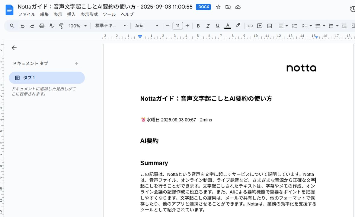The width and height of the screenshot is (355, 217).
Task: Check the cloud save status icon
Action: coord(238,7)
